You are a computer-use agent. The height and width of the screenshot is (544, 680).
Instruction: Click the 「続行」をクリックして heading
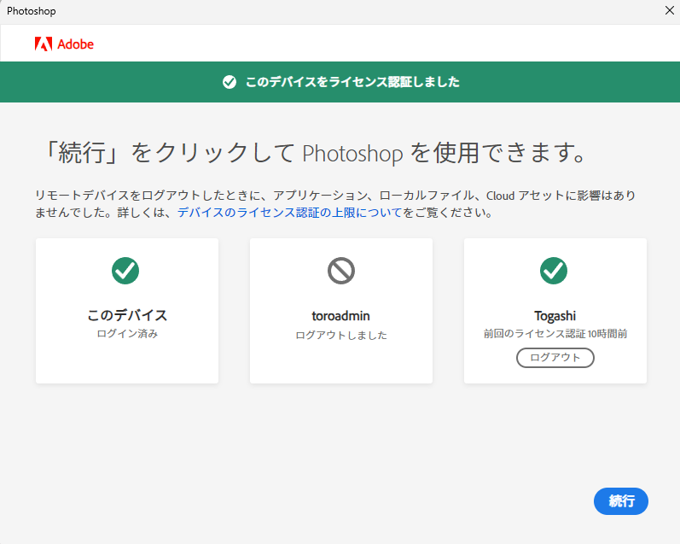pyautogui.click(x=316, y=153)
